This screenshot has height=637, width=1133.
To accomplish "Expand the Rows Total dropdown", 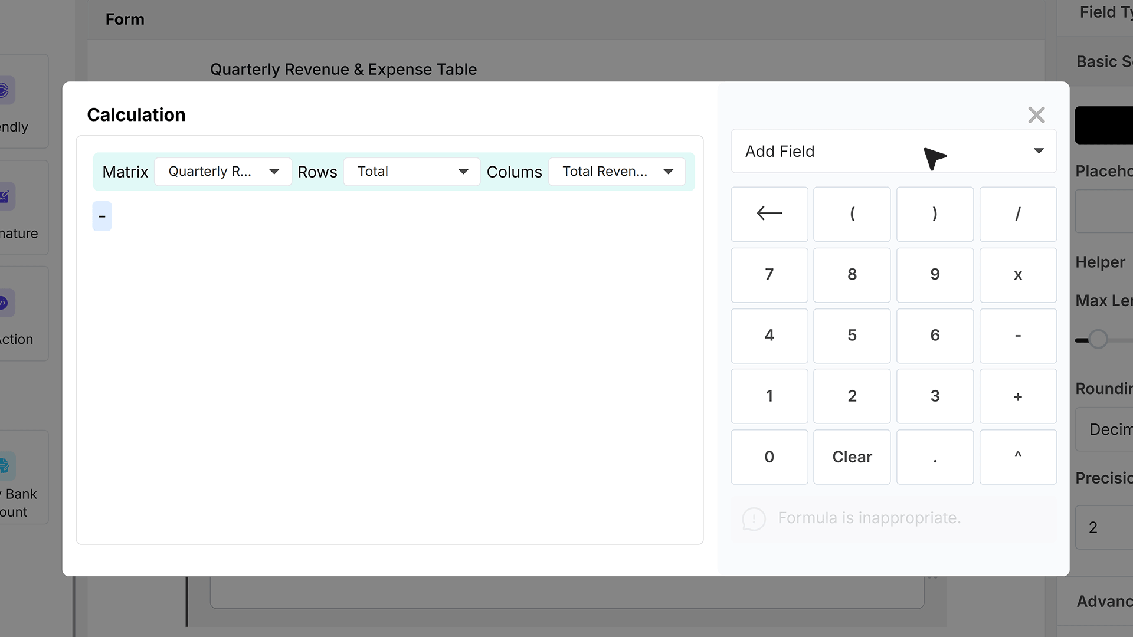I will point(412,172).
